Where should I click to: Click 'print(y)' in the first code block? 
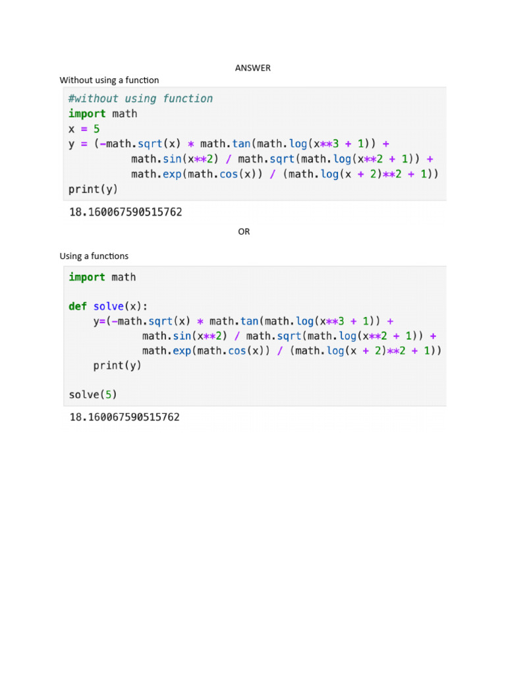coord(93,189)
